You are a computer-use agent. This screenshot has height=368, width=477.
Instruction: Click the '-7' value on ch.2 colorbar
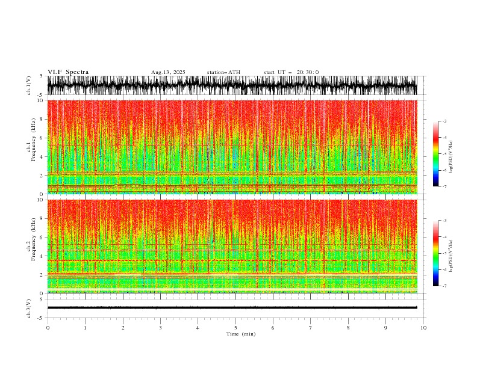(444, 286)
